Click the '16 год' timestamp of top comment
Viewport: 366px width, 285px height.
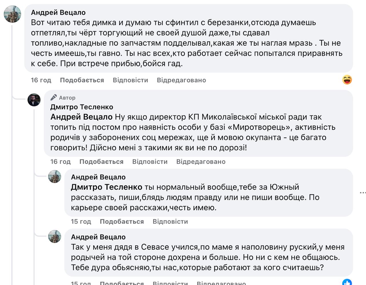point(41,80)
